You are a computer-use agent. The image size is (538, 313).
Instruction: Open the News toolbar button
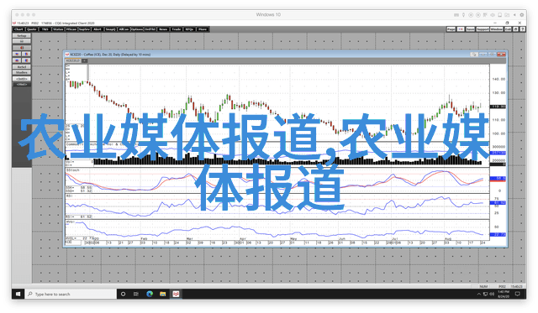tap(163, 29)
